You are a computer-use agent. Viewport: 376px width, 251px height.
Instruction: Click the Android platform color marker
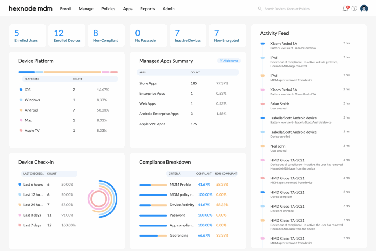(21, 110)
